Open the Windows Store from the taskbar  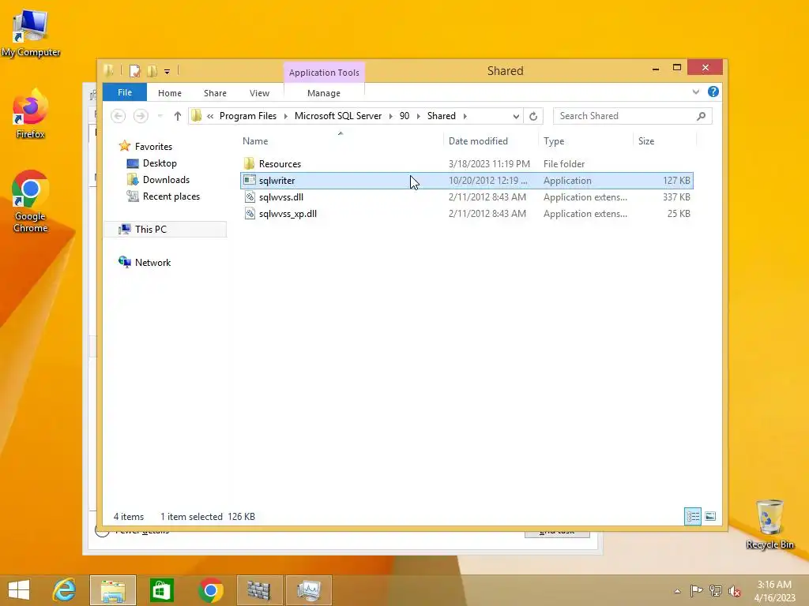pos(161,590)
